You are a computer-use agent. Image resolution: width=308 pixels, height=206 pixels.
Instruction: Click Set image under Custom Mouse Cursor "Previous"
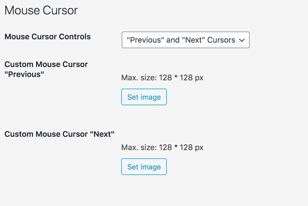[x=144, y=97]
